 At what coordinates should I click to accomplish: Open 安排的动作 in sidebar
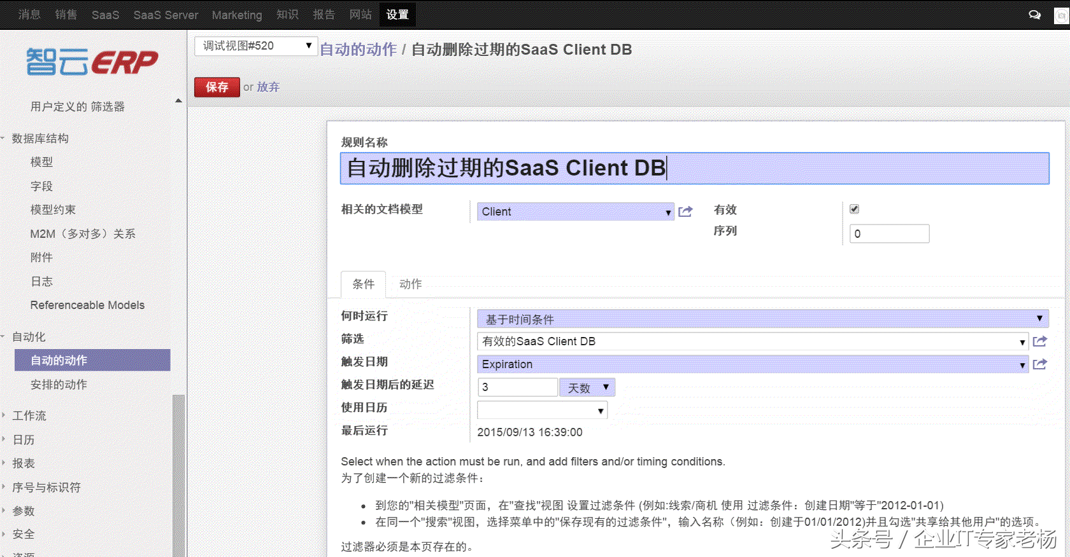[x=59, y=385]
